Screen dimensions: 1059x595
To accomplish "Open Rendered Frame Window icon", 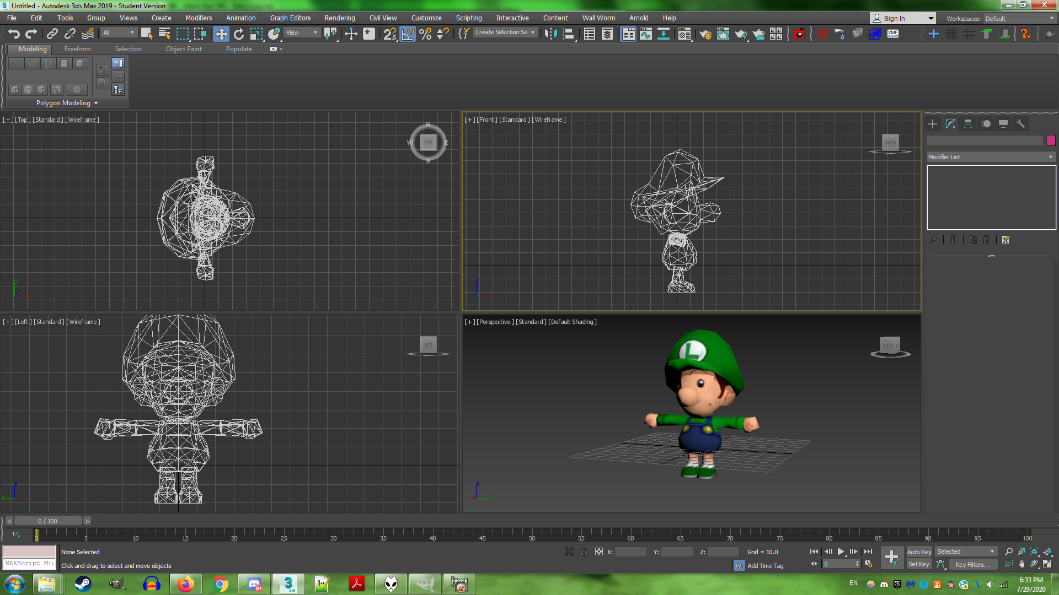I will pyautogui.click(x=723, y=34).
